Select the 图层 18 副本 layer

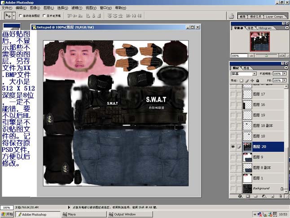[263, 126]
